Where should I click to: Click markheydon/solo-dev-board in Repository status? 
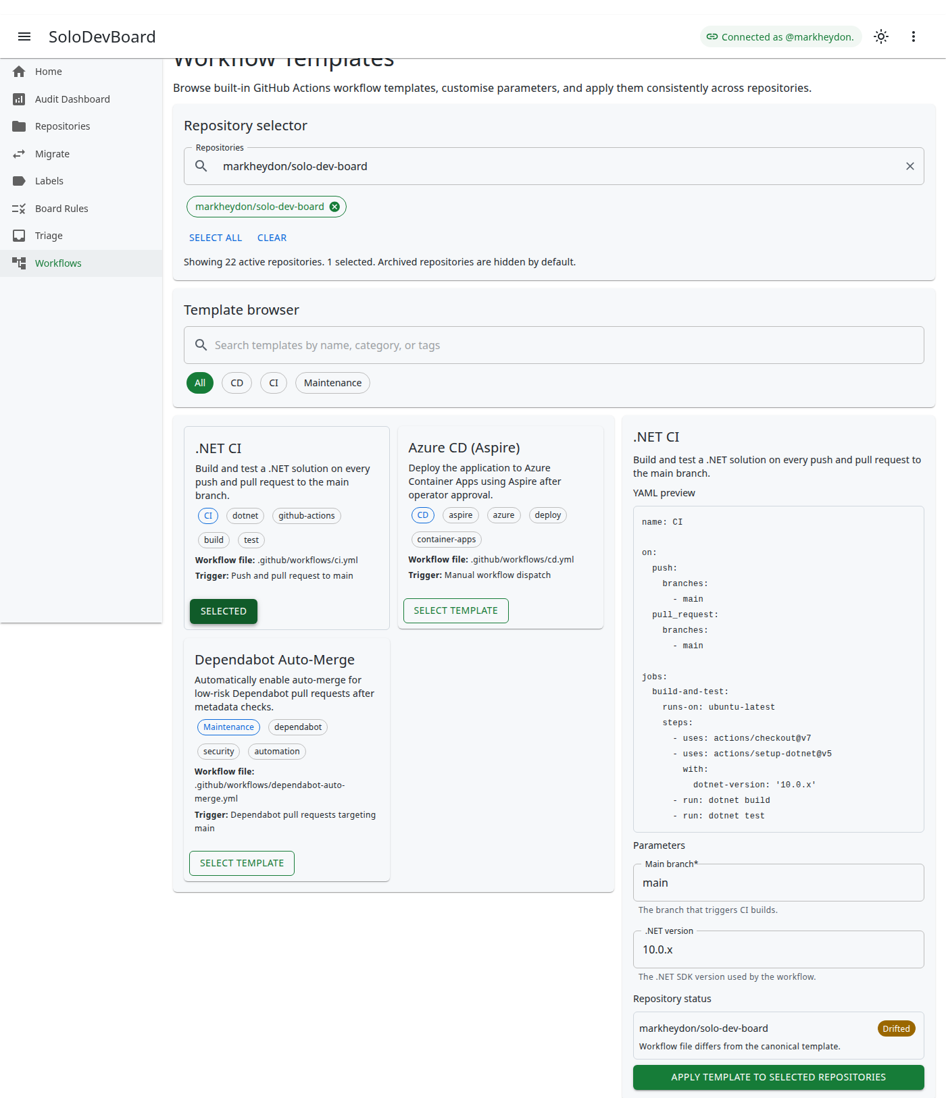coord(703,1028)
